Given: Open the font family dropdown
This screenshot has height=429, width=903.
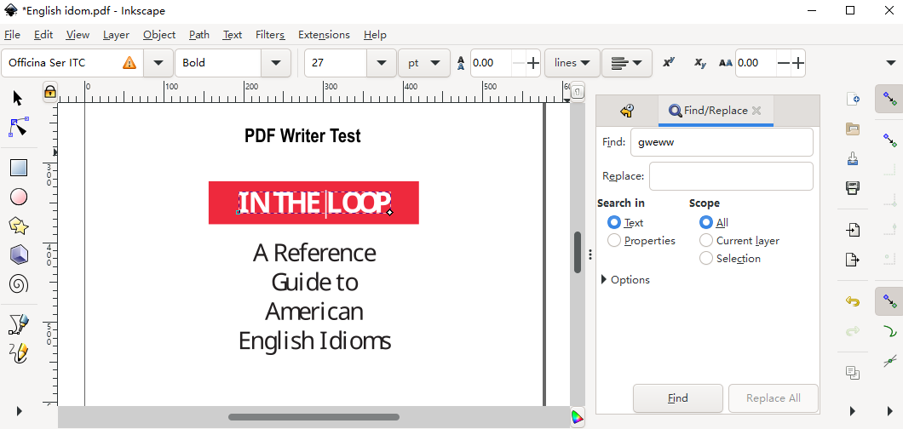Looking at the screenshot, I should (x=158, y=63).
